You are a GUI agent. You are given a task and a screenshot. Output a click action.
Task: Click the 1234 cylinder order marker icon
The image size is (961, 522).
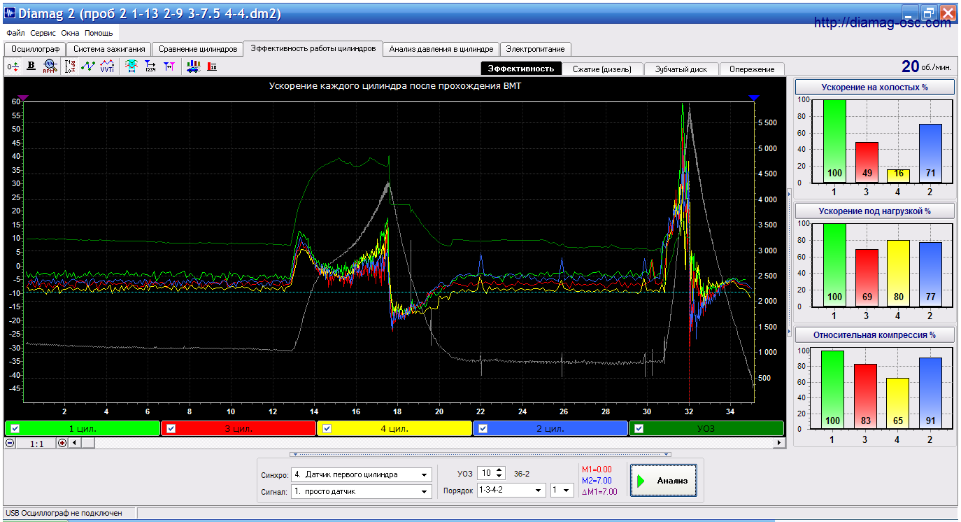coord(150,66)
